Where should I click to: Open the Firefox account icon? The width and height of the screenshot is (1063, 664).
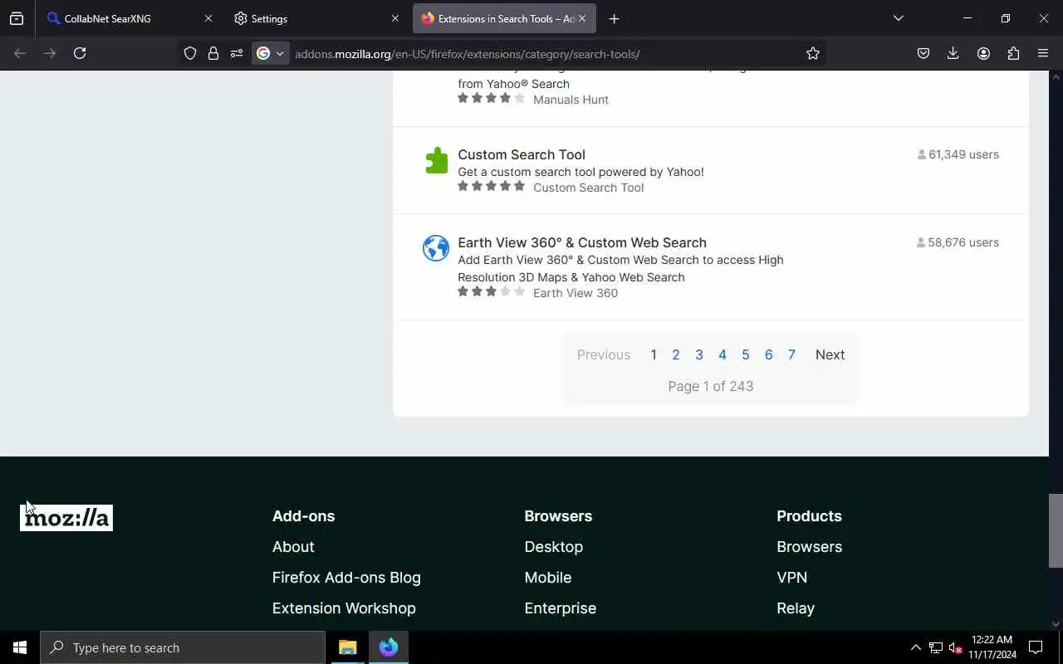click(x=983, y=53)
